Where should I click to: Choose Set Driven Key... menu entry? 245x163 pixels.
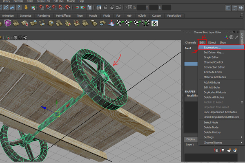[221, 53]
